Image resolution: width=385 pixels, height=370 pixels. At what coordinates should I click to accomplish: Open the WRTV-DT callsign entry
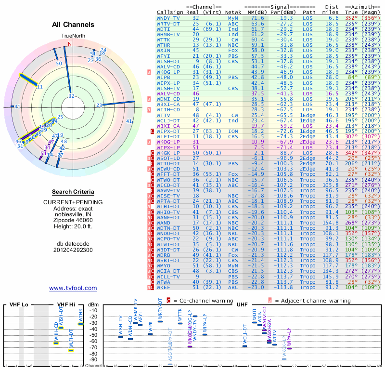click(x=168, y=24)
